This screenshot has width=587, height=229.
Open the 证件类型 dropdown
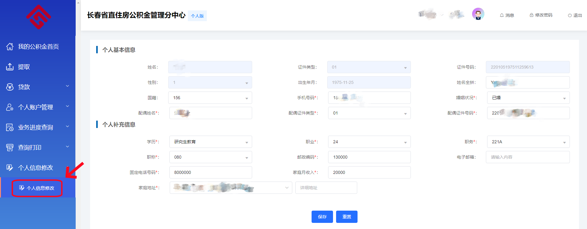[x=369, y=67]
